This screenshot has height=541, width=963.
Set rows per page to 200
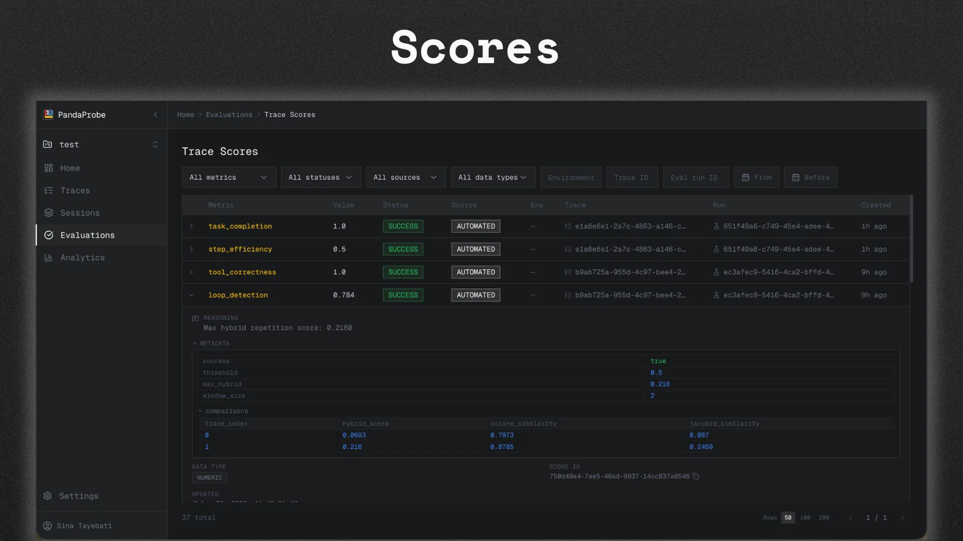pyautogui.click(x=824, y=518)
